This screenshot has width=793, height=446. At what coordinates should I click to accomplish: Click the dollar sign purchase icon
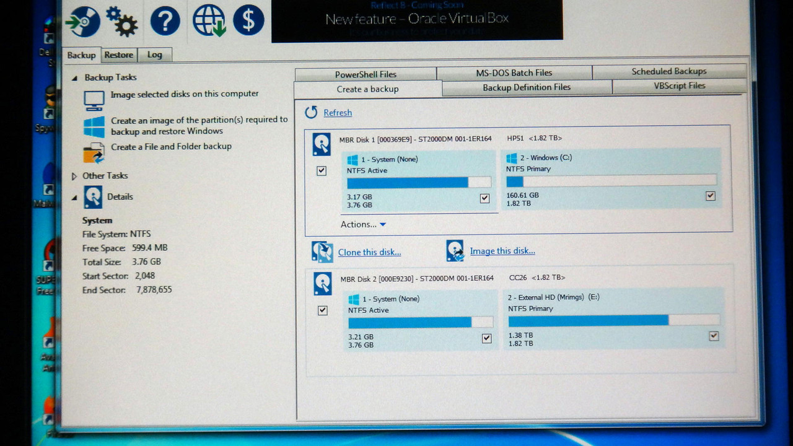point(248,20)
